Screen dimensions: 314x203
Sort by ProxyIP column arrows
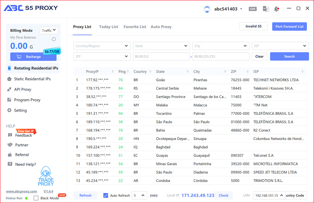(113, 72)
